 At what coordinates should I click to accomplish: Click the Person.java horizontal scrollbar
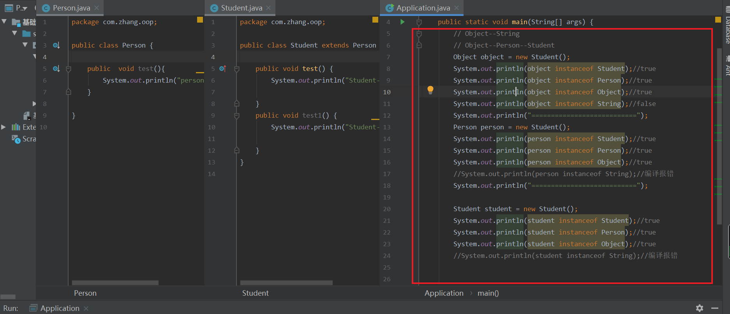115,282
